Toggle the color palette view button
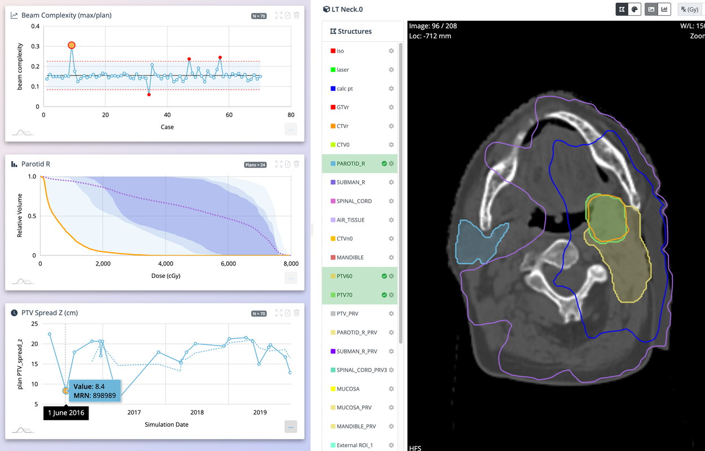 click(x=634, y=9)
